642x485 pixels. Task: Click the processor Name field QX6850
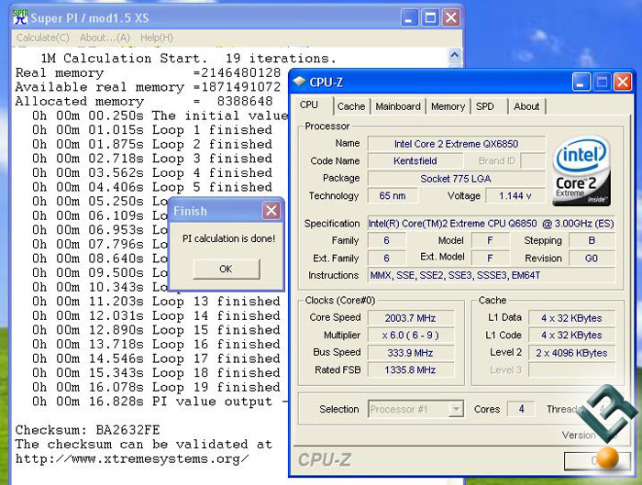pos(456,144)
